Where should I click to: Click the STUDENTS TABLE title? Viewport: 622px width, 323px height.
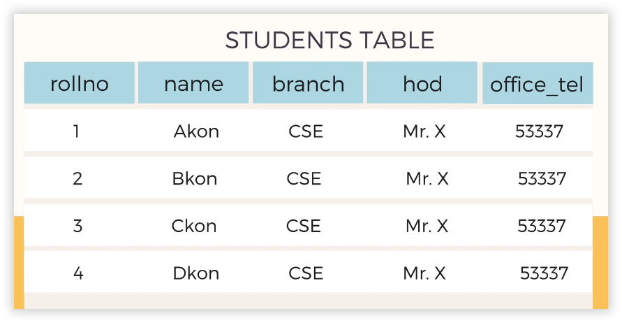[x=329, y=40]
